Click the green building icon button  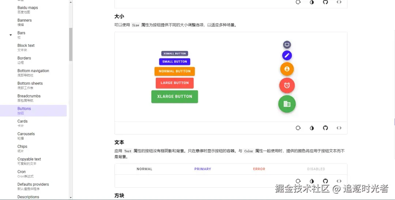point(287,104)
